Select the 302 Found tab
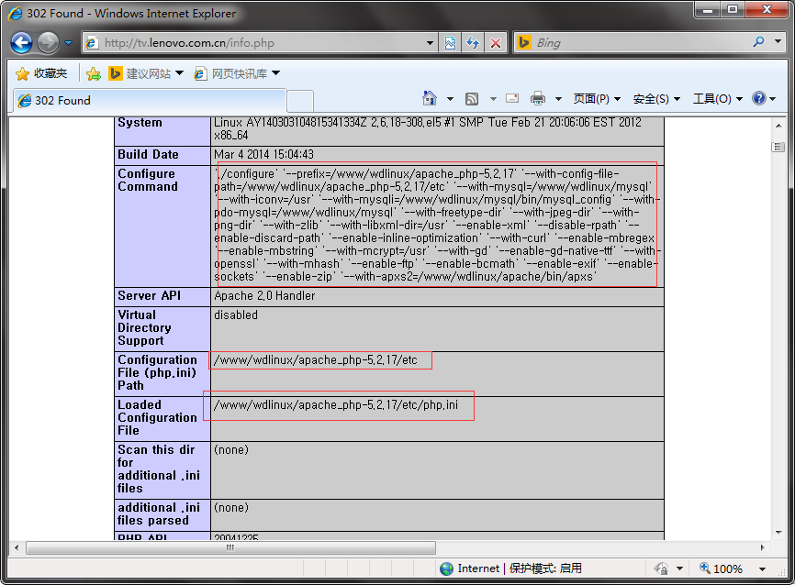The width and height of the screenshot is (795, 585). pos(150,100)
